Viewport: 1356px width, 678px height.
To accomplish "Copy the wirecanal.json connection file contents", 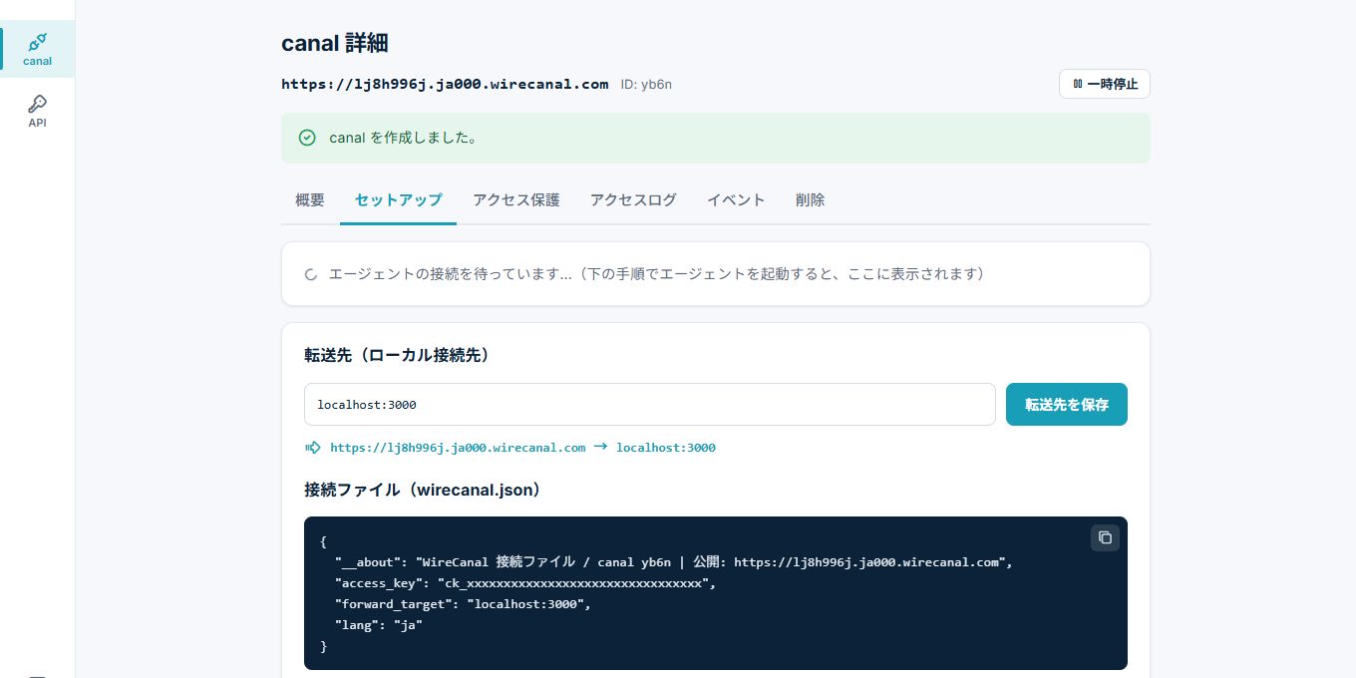I will (x=1105, y=537).
